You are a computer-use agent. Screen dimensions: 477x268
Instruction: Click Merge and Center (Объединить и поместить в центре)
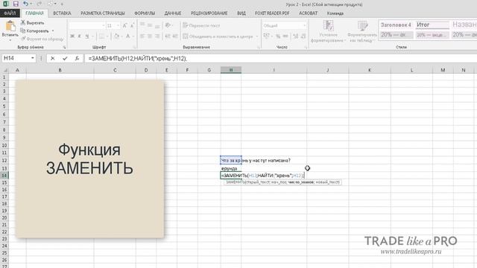click(218, 36)
